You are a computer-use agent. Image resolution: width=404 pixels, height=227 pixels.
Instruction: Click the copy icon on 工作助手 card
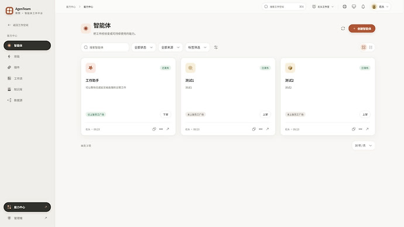pos(154,129)
